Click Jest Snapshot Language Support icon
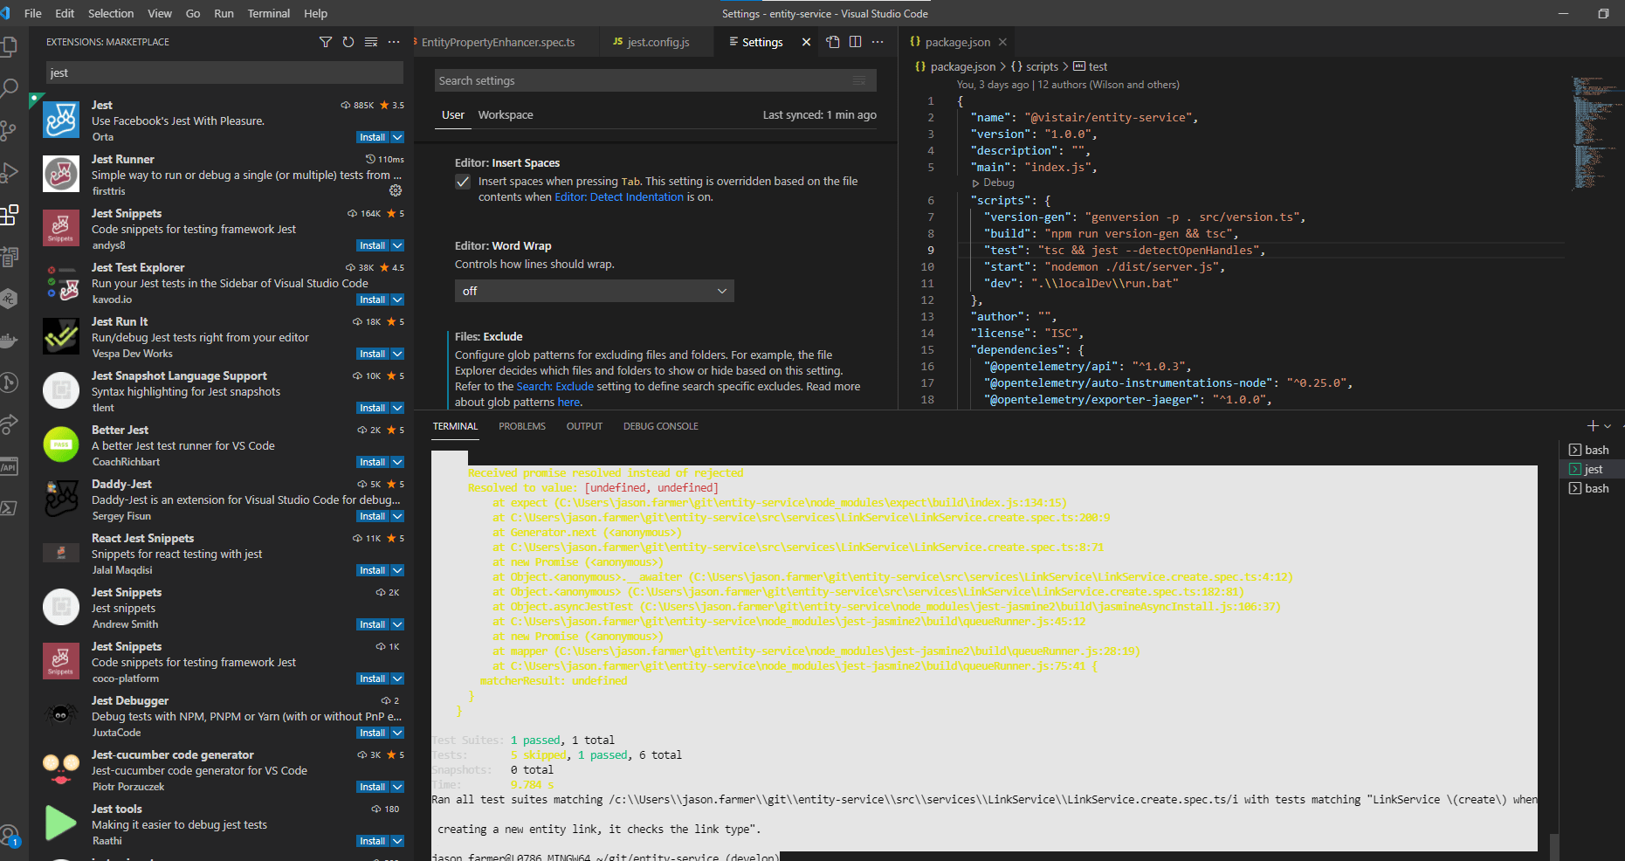This screenshot has width=1625, height=861. 61,390
